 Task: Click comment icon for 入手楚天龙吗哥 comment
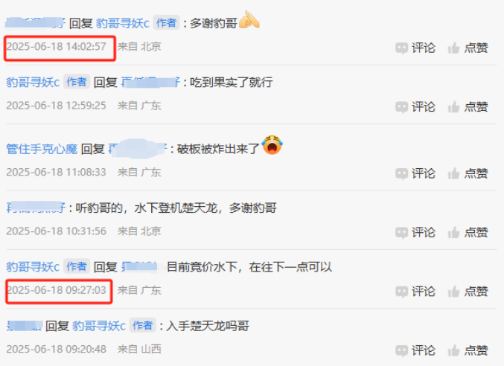[x=402, y=350]
